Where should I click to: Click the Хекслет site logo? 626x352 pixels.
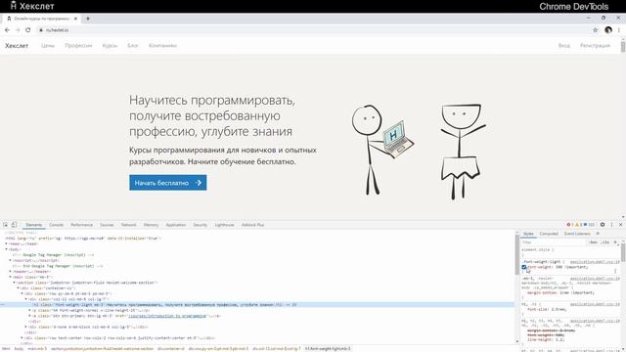[17, 46]
